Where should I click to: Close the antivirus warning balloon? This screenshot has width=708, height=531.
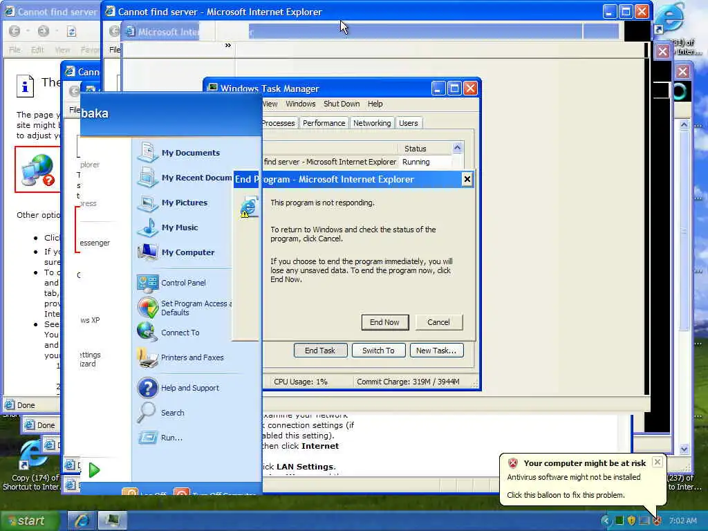[x=658, y=461]
